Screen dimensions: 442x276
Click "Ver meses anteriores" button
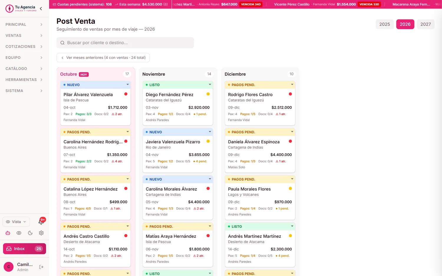(103, 58)
